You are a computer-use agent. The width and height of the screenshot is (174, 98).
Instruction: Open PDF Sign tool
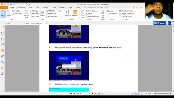pos(103,14)
